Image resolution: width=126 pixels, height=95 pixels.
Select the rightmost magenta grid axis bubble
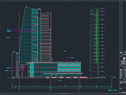[79, 90]
